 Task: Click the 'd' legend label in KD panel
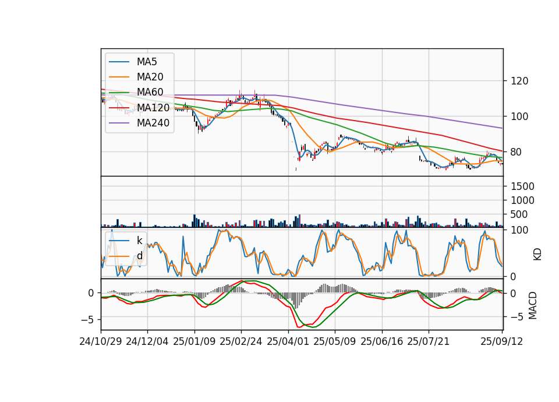point(139,256)
